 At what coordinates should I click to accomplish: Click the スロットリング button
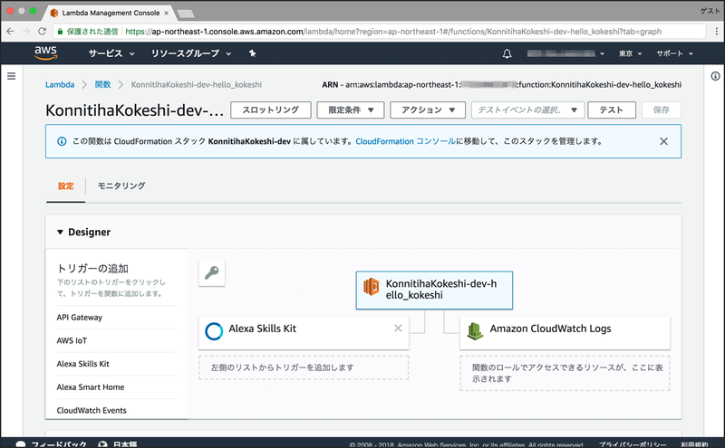point(270,110)
